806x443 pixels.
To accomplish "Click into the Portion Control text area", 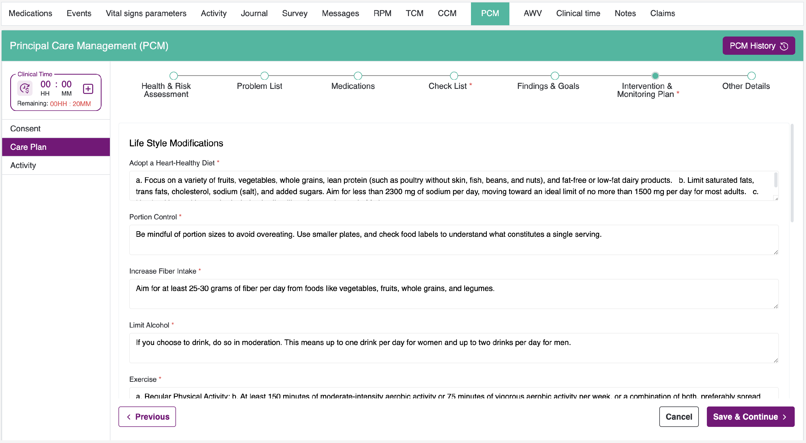I will (454, 239).
